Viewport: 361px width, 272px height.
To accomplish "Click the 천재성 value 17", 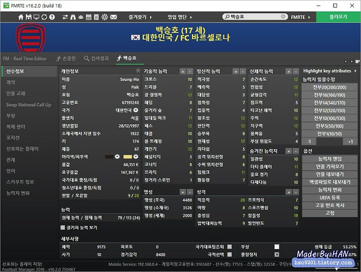I will tap(243, 141).
